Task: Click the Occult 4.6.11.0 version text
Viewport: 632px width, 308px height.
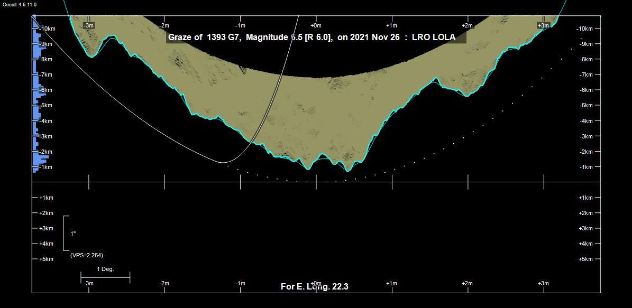Action: [20, 4]
